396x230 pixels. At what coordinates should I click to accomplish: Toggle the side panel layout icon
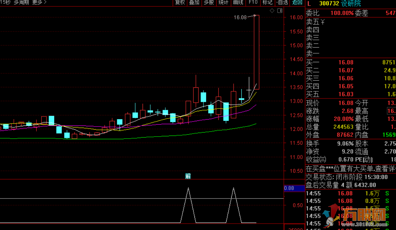click(x=280, y=11)
